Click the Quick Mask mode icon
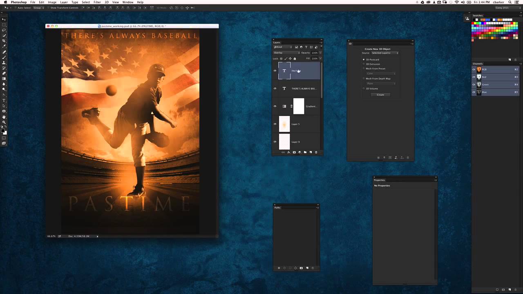Viewport: 523px width, 294px height. (4, 138)
